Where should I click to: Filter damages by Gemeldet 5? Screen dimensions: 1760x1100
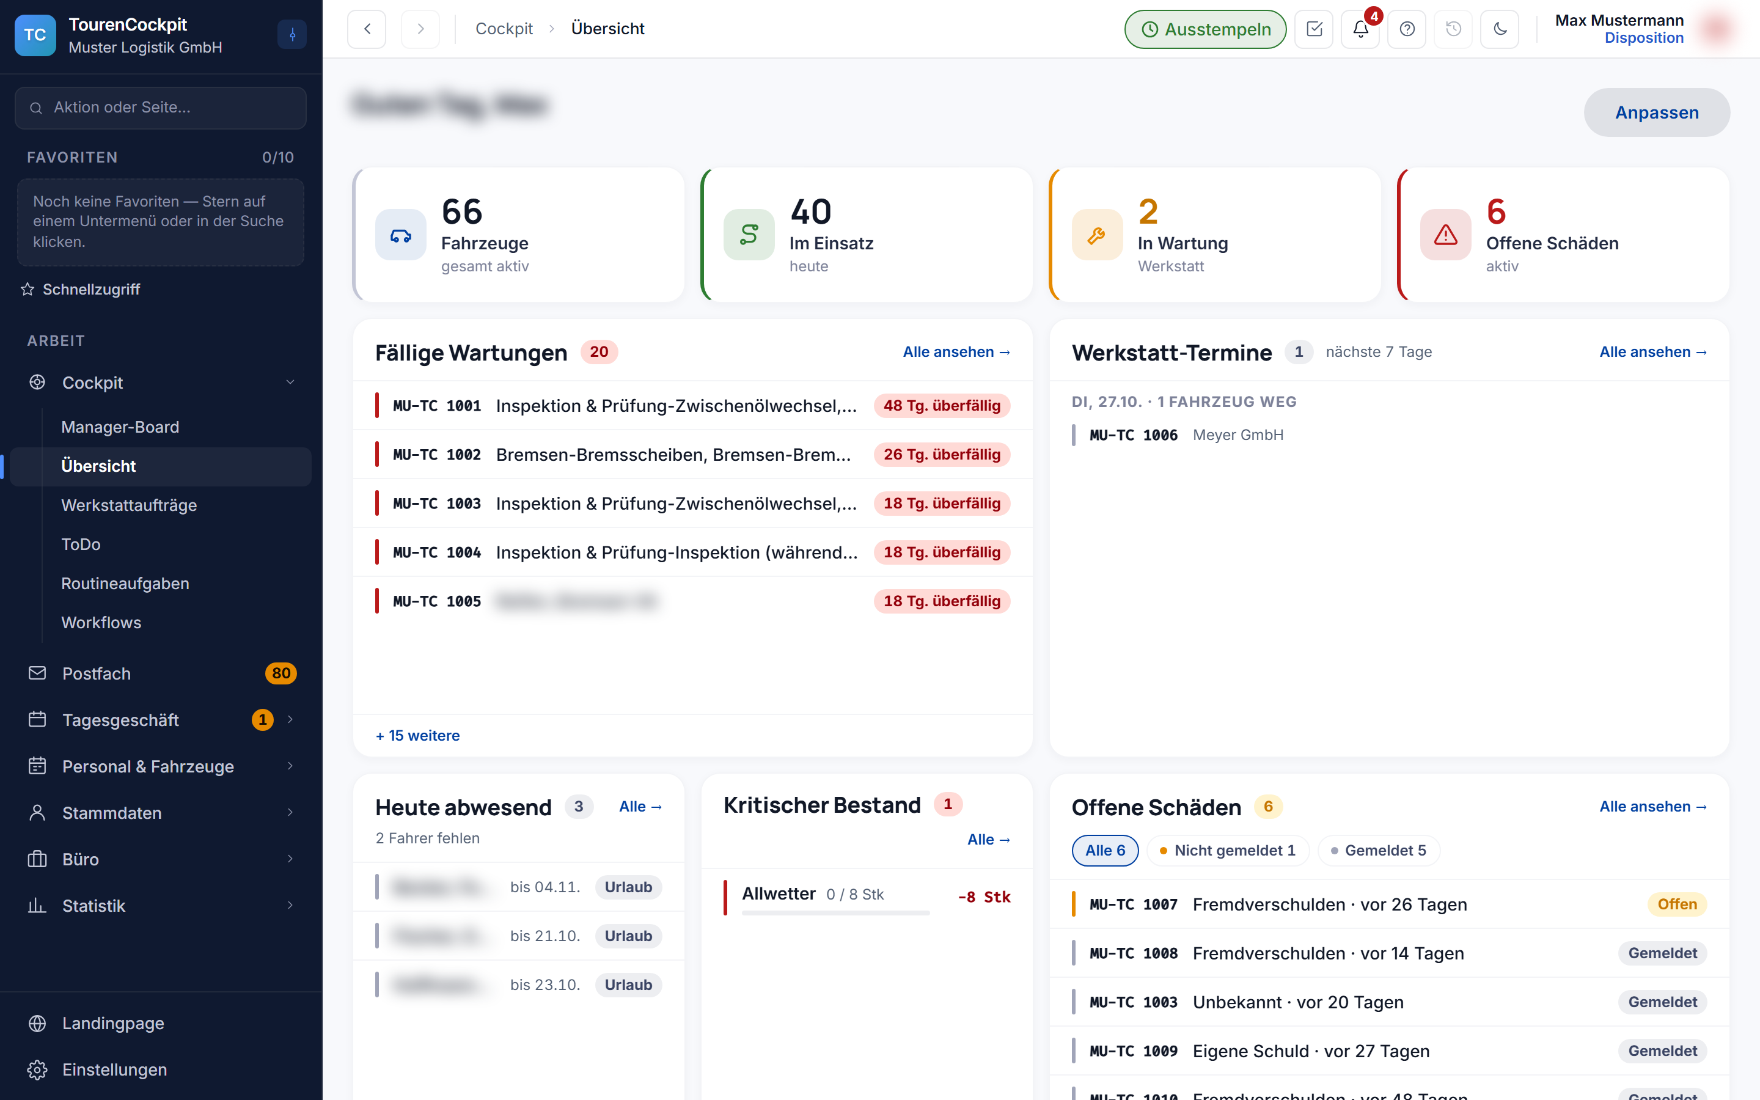1378,851
